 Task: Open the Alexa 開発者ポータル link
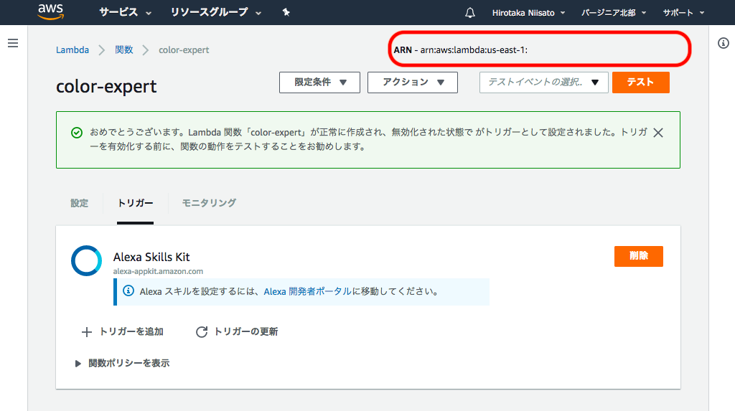click(307, 291)
